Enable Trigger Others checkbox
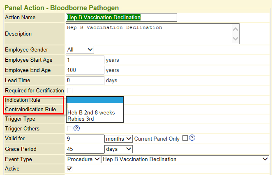This screenshot has width=272, height=175. coord(69,128)
